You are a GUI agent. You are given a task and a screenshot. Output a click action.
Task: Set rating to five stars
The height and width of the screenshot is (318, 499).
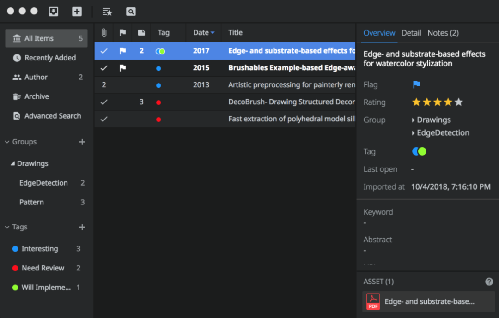pos(458,102)
